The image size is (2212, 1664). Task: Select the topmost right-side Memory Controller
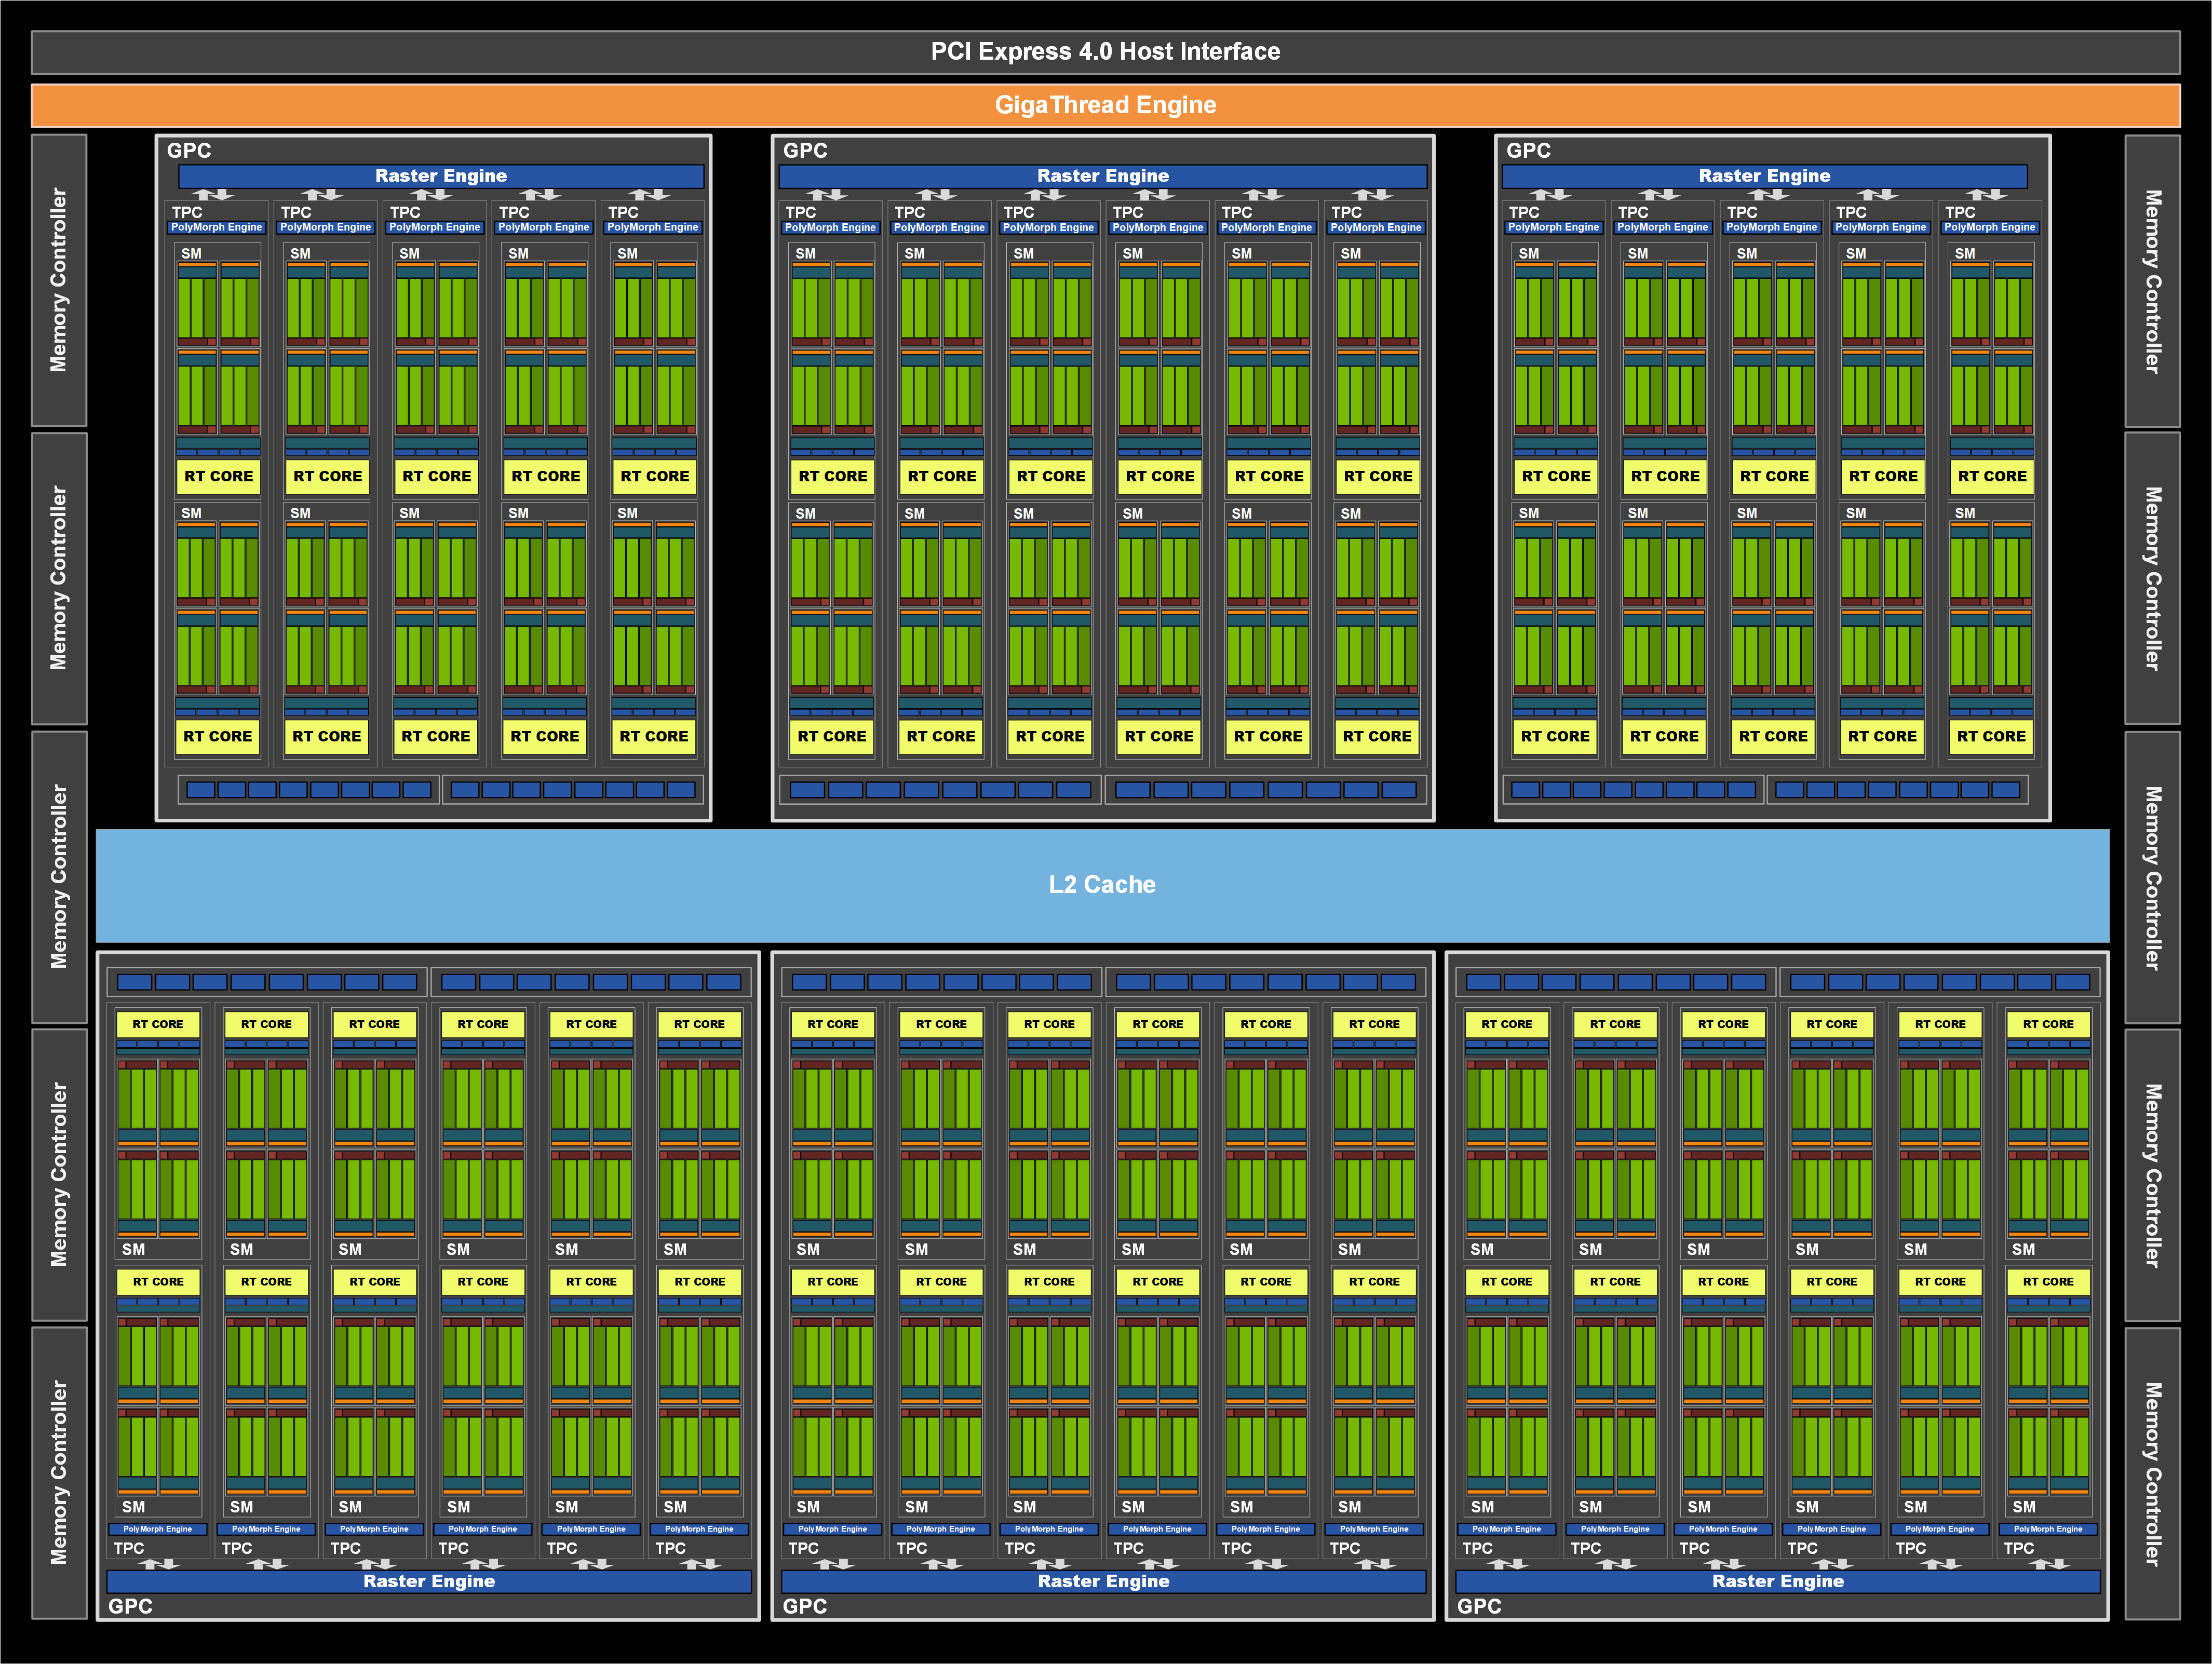[2152, 281]
